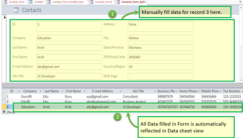Click the Job Title field with UI Developer
The height and width of the screenshot is (138, 243).
coord(69,76)
